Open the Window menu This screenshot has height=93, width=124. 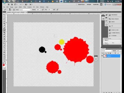coord(42,7)
